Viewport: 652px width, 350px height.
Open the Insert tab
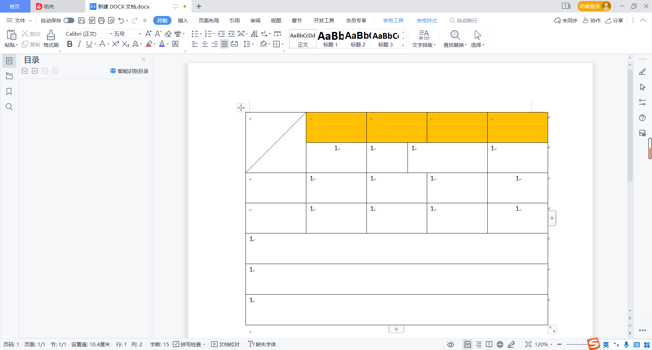point(183,20)
